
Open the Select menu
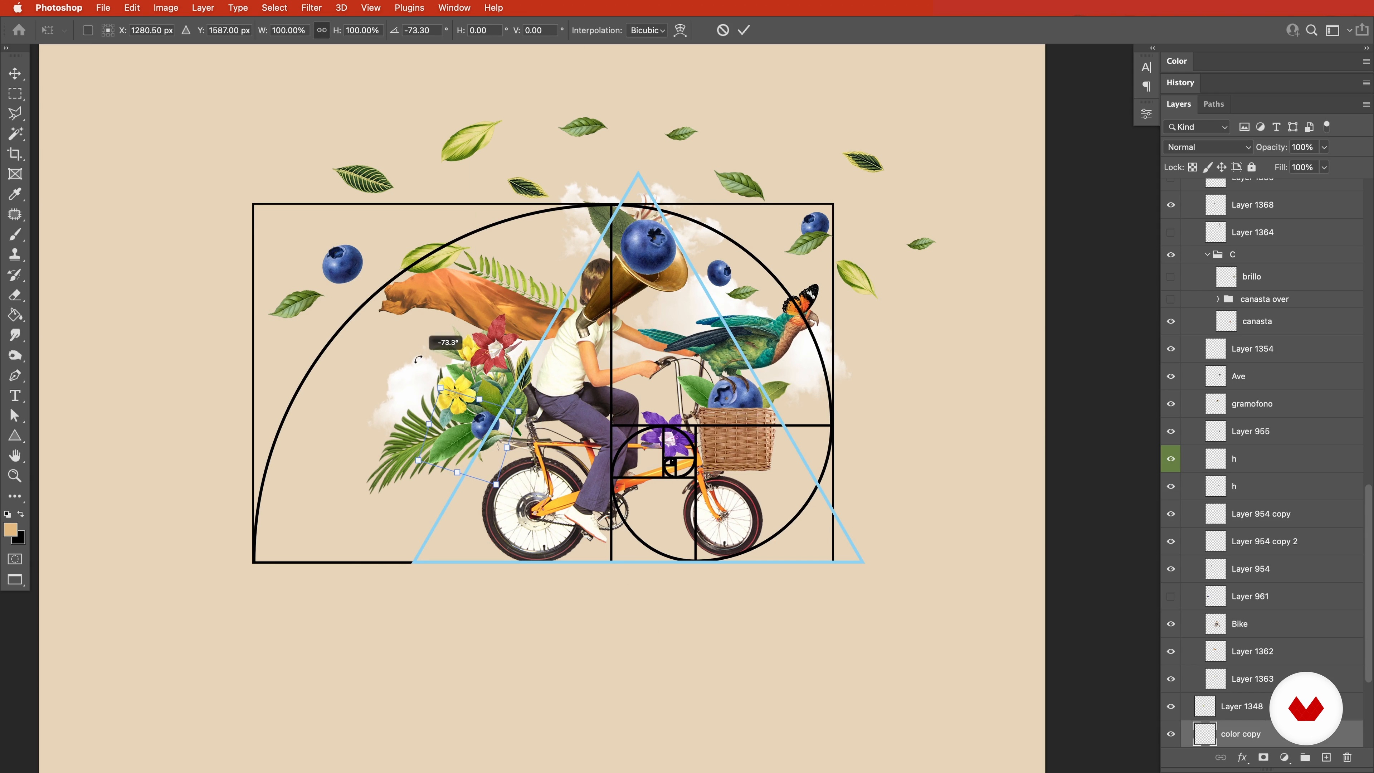point(274,8)
